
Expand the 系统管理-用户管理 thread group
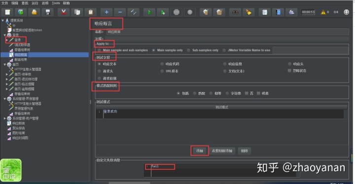coord(5,118)
